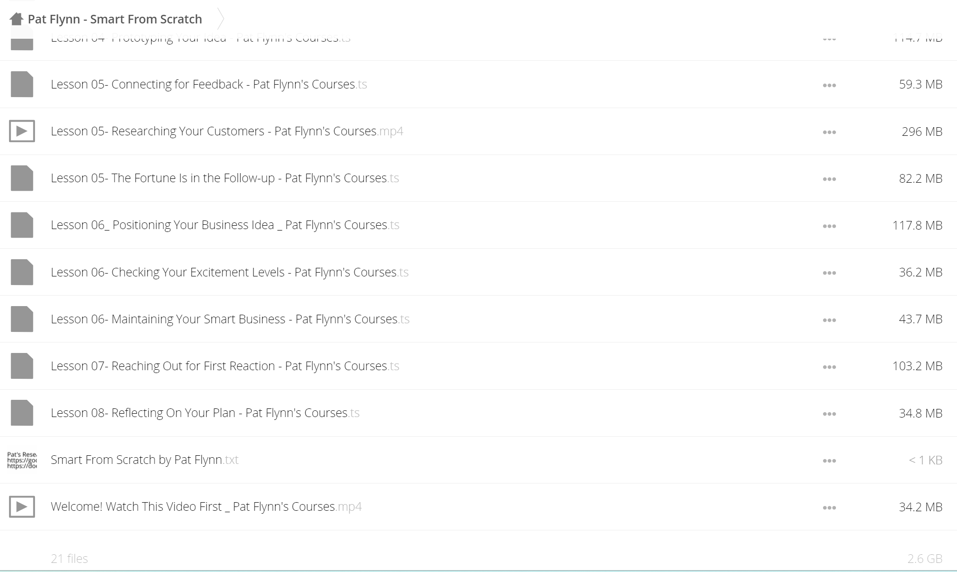957x572 pixels.
Task: Open Lesson 08- Reflecting On Your Plan
Action: pos(205,413)
